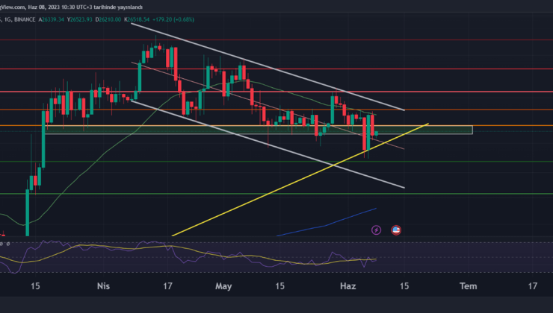The height and width of the screenshot is (313, 553).
Task: Click the 'Tem' month label on time axis
Action: pyautogui.click(x=469, y=286)
